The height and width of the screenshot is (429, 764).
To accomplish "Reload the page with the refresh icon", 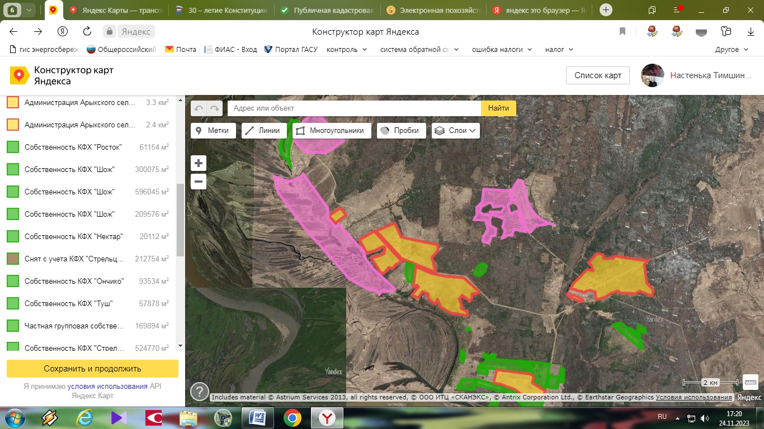I will click(87, 32).
